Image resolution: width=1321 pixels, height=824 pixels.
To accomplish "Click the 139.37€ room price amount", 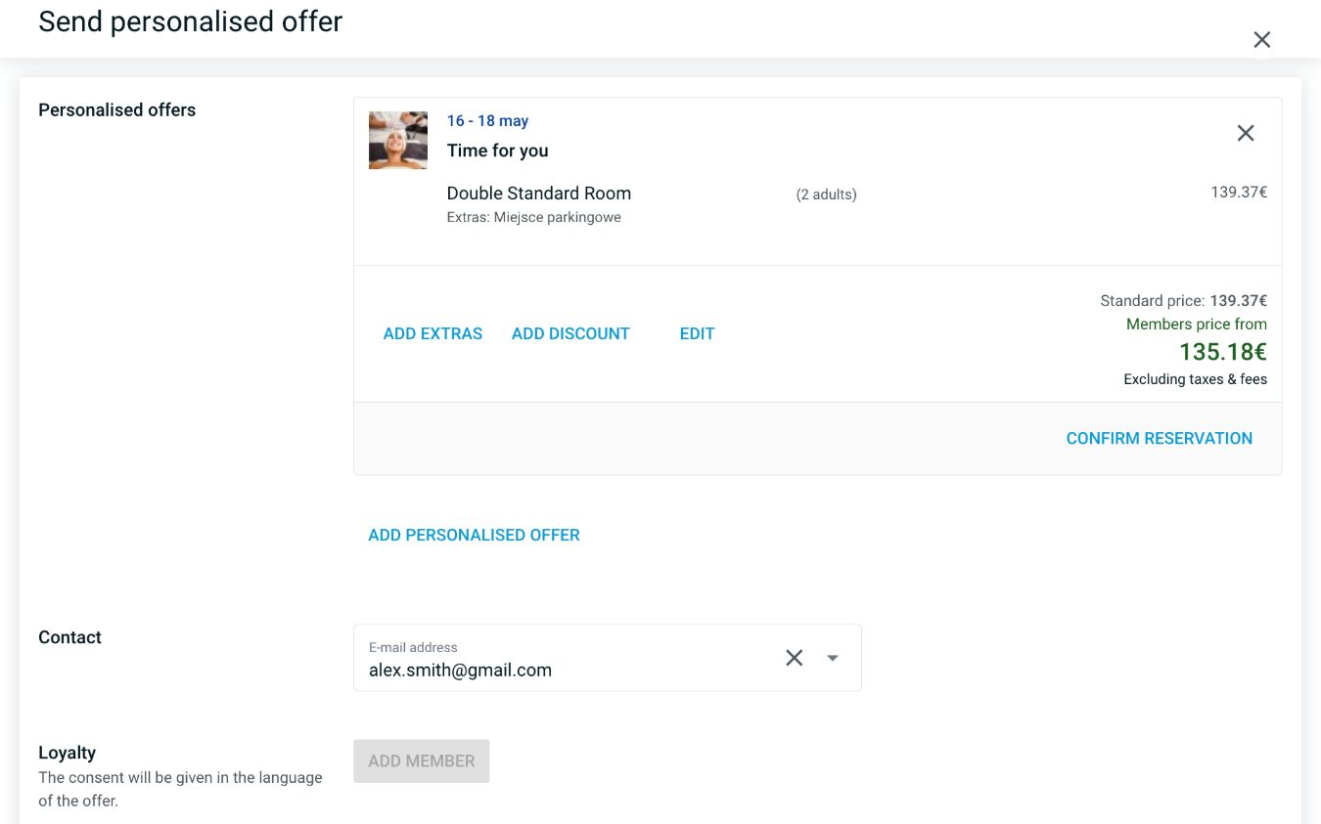I will pos(1238,193).
